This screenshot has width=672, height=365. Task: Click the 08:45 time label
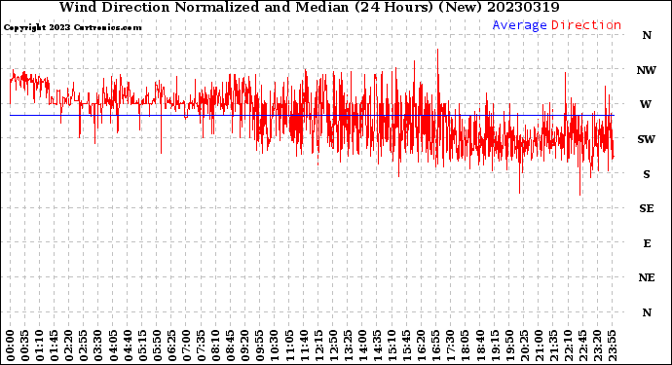[231, 346]
